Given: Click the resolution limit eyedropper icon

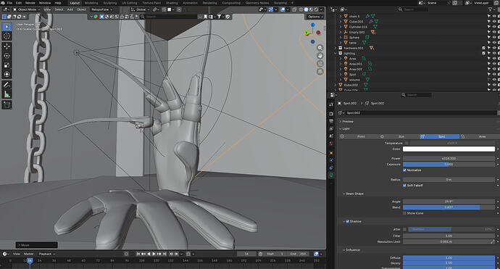Looking at the screenshot, I should [492, 242].
